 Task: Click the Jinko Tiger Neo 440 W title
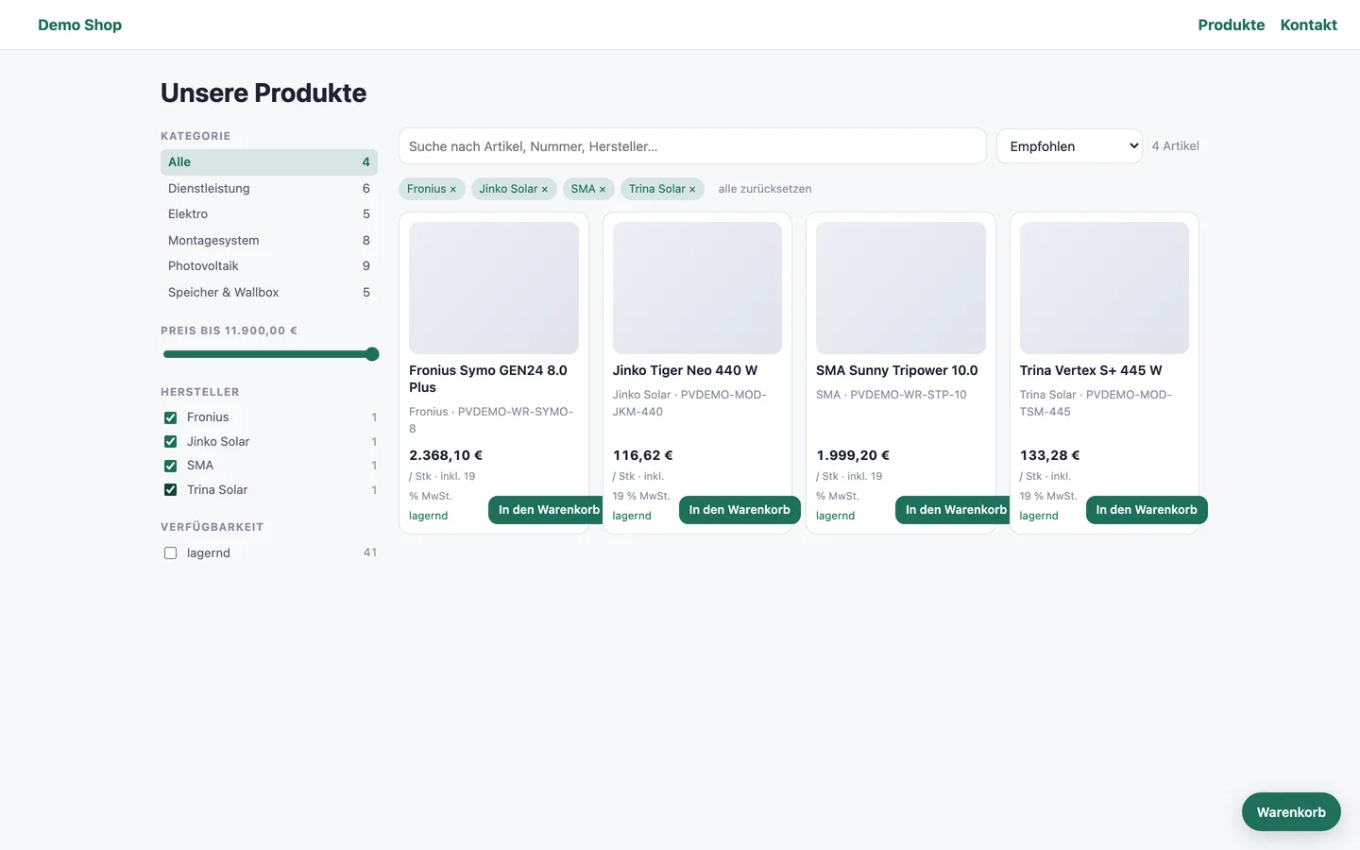coord(685,370)
